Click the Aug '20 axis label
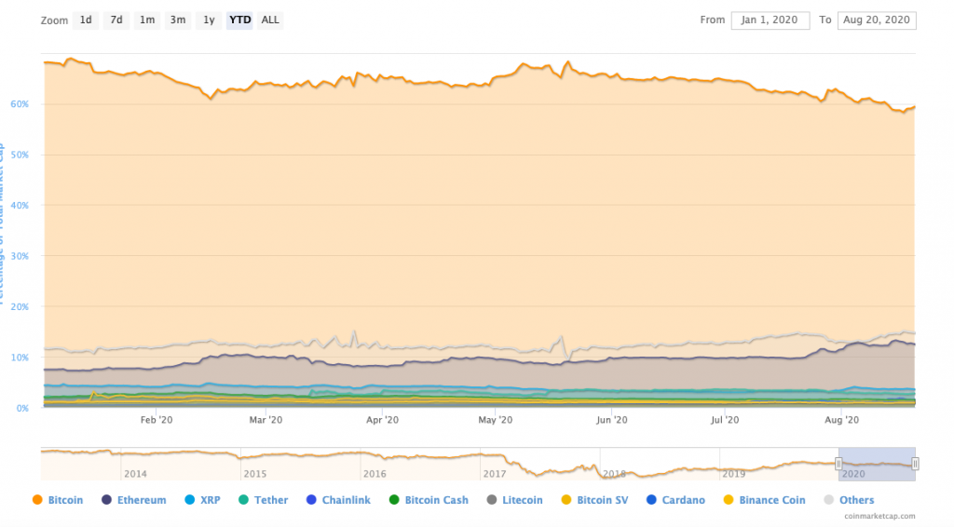This screenshot has width=954, height=527. coord(841,420)
